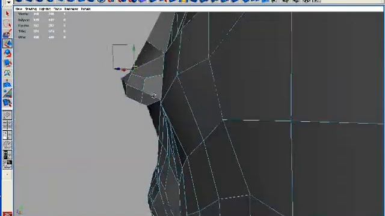Open the Show panel menu
The width and height of the screenshot is (385, 216).
pos(58,9)
